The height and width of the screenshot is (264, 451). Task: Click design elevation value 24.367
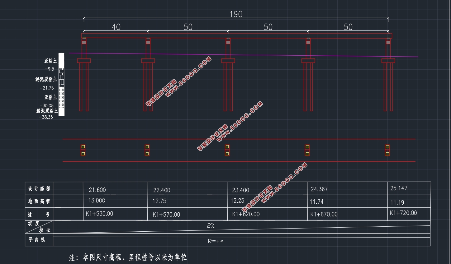coord(319,189)
